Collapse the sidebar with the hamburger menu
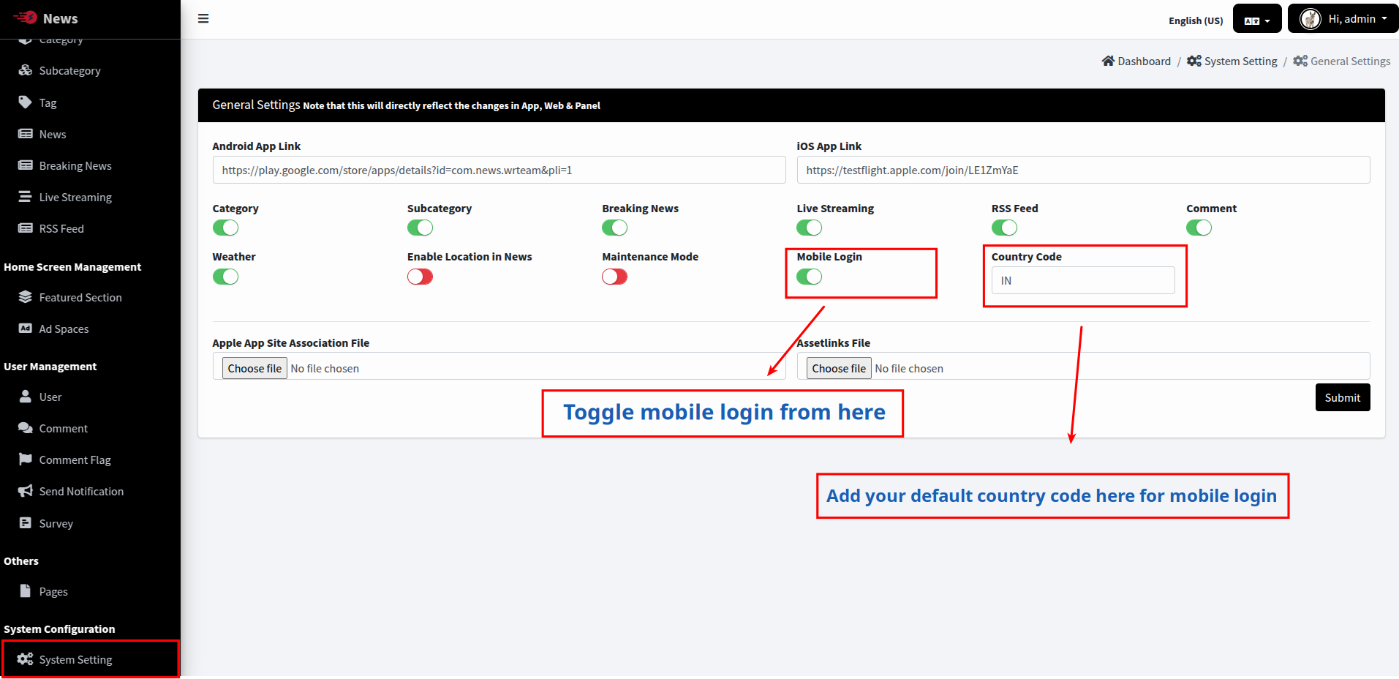 (203, 18)
